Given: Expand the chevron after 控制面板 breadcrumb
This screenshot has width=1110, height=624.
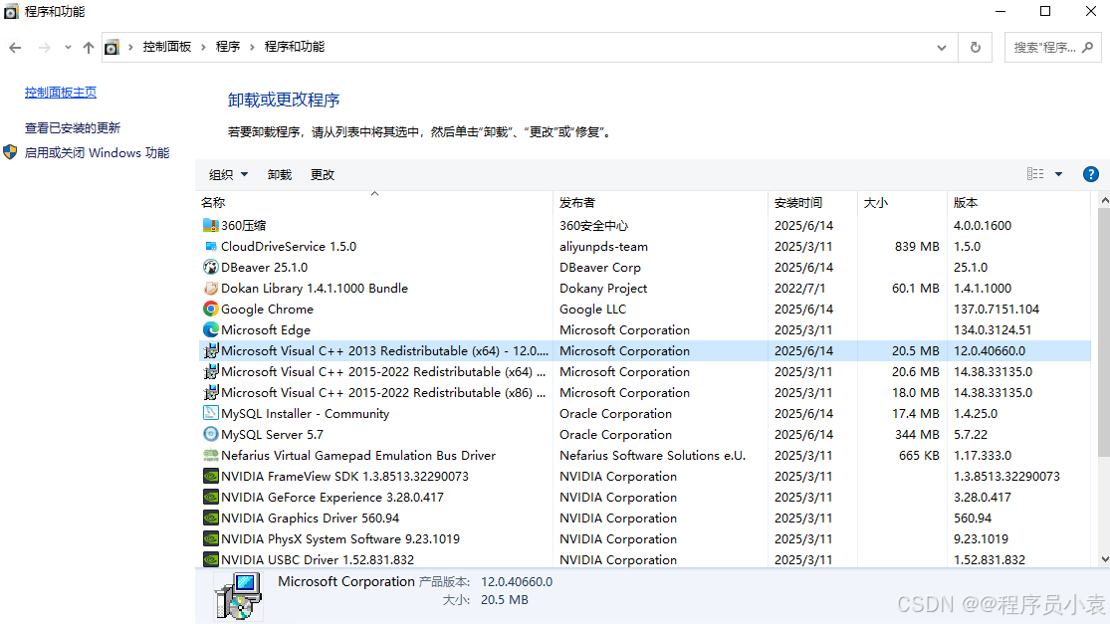Looking at the screenshot, I should (203, 48).
